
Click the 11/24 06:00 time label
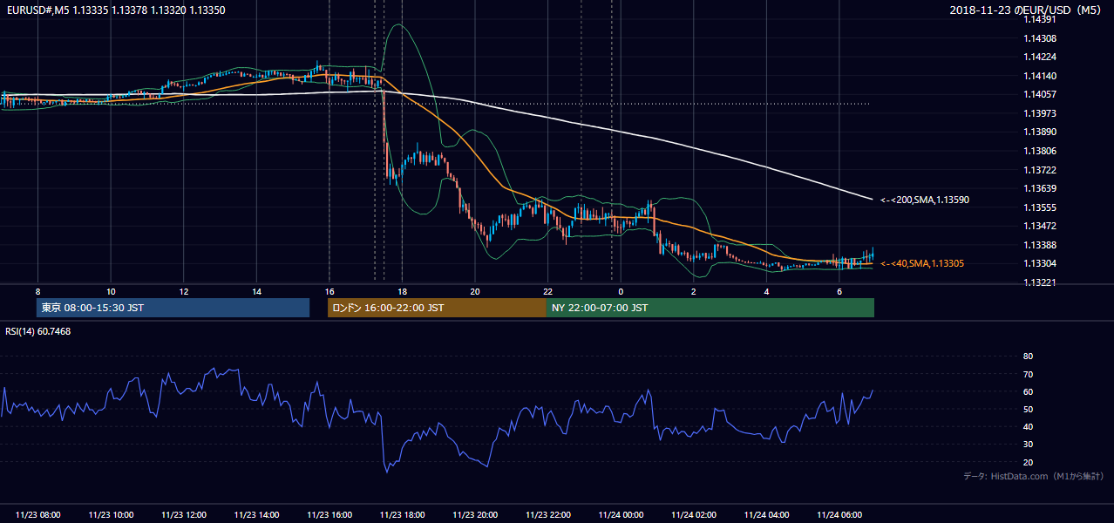tap(839, 514)
